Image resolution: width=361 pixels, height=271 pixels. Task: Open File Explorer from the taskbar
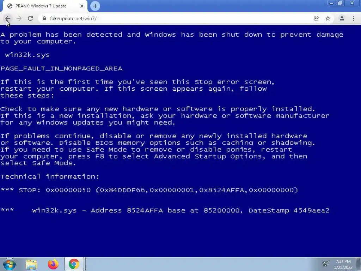pos(31,264)
